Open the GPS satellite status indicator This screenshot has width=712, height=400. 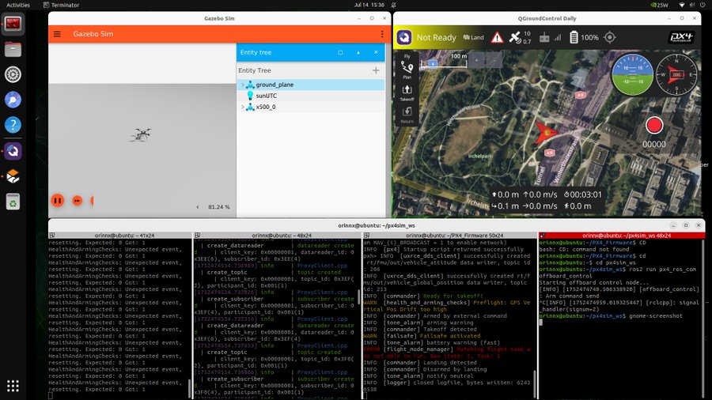point(520,38)
